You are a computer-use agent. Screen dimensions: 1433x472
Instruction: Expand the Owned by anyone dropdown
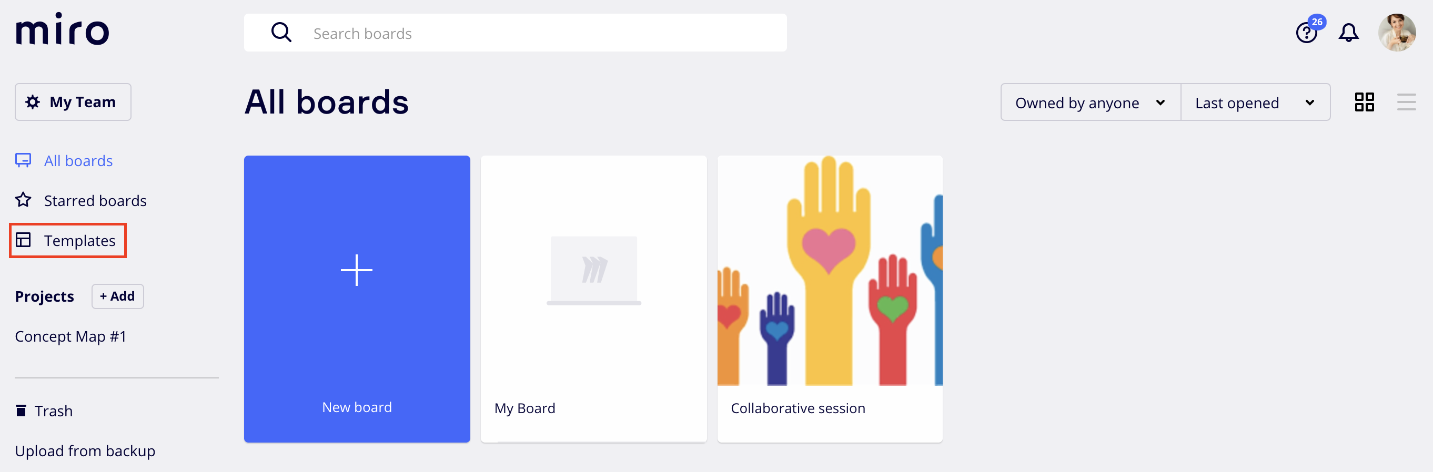pyautogui.click(x=1090, y=103)
